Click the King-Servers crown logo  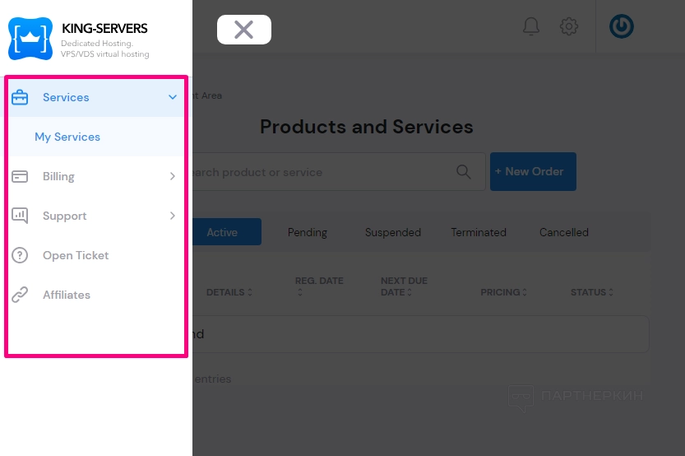(30, 39)
